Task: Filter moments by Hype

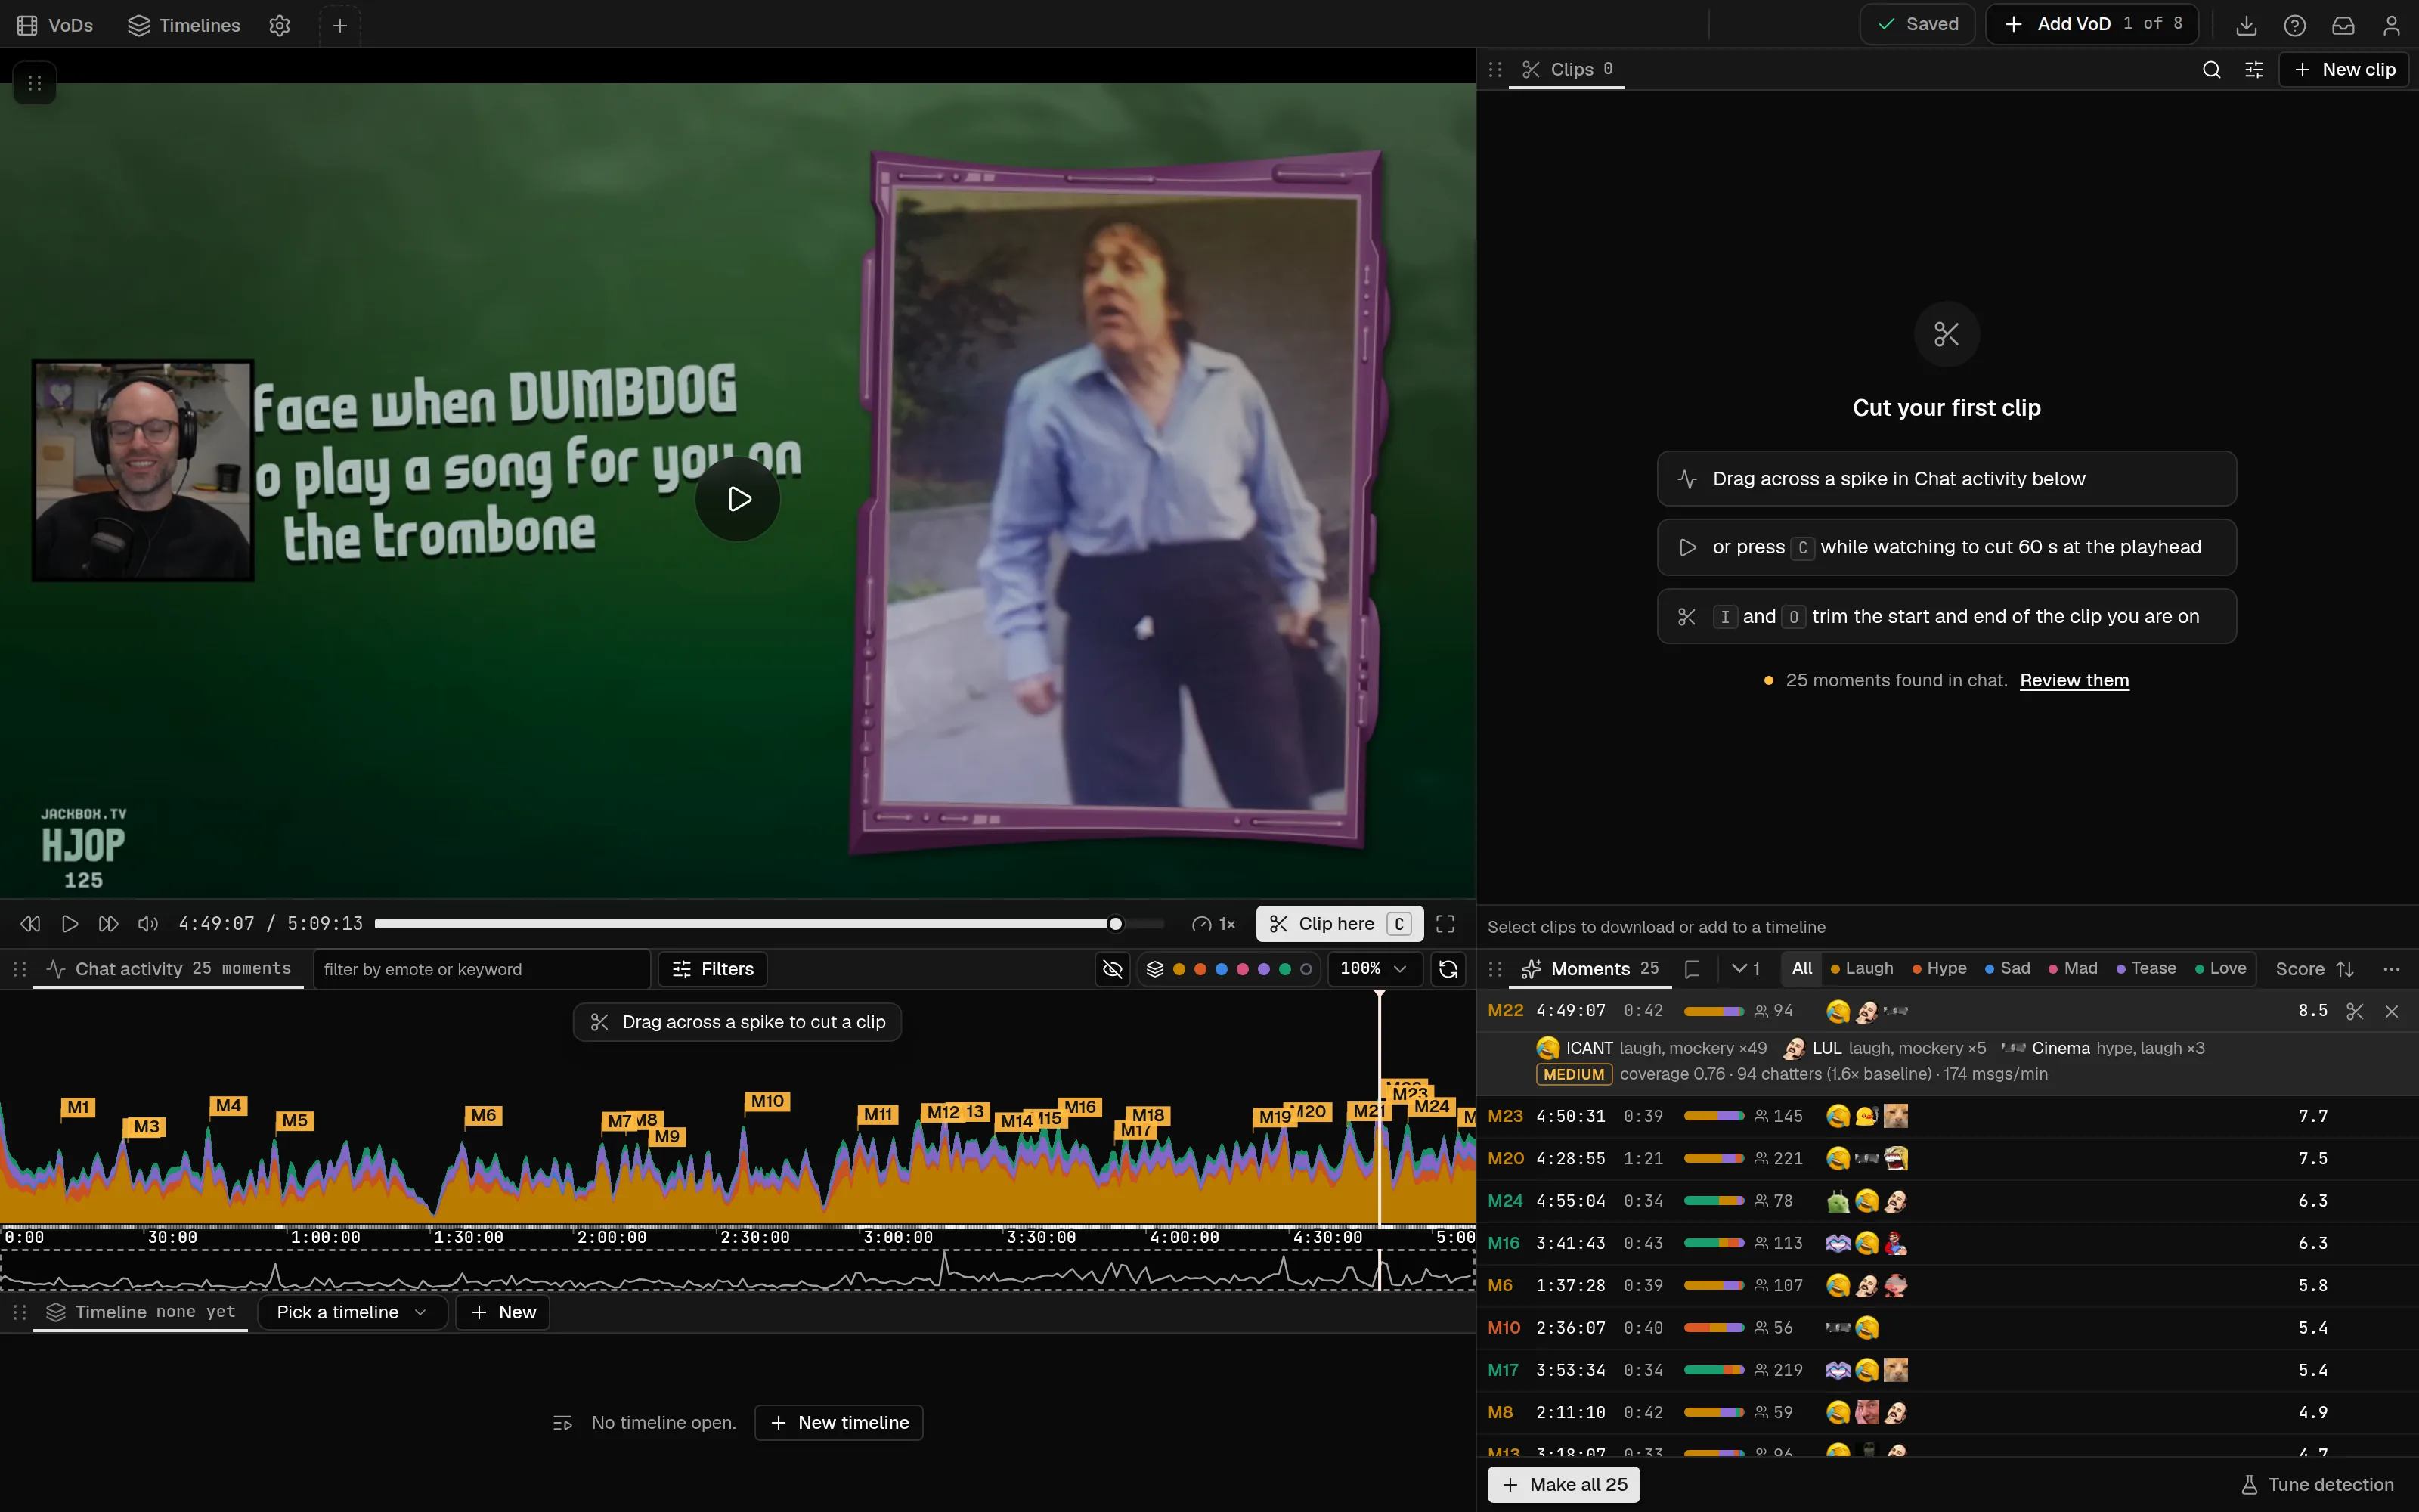Action: (x=1939, y=968)
